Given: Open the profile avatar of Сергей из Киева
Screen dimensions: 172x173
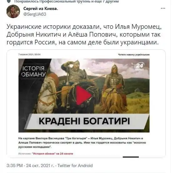Looking at the screenshot, I should point(13,11).
